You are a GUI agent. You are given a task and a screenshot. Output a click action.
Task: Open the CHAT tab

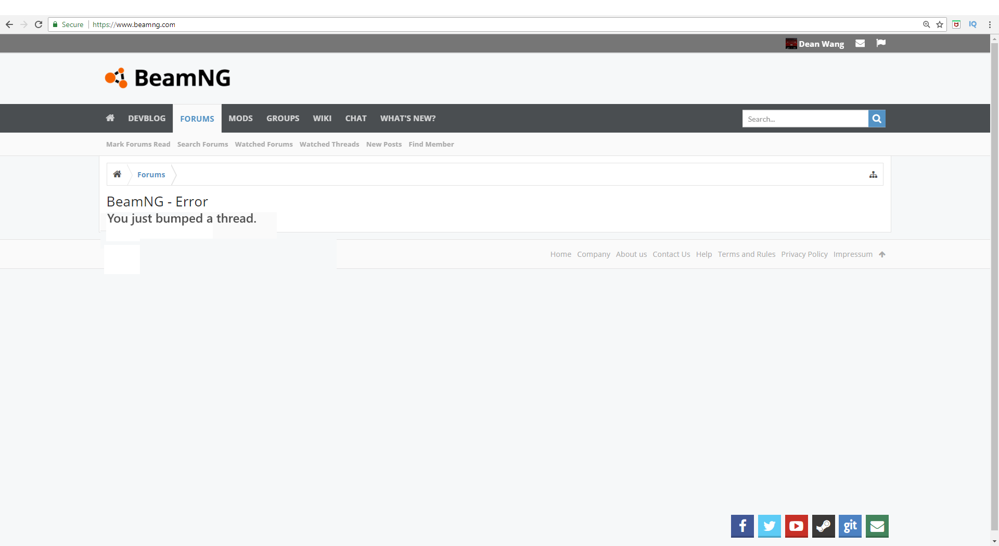point(356,119)
